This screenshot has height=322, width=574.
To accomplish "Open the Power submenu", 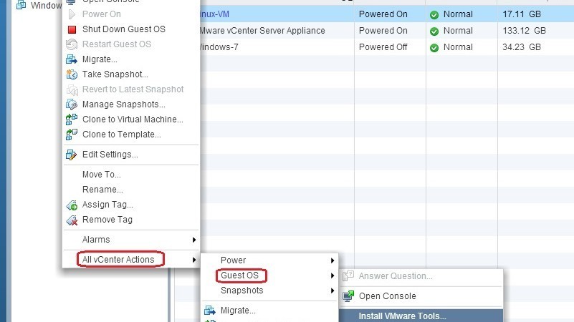I will [233, 260].
